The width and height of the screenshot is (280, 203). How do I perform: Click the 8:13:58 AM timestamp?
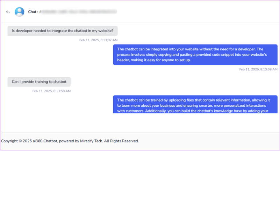pos(51,91)
